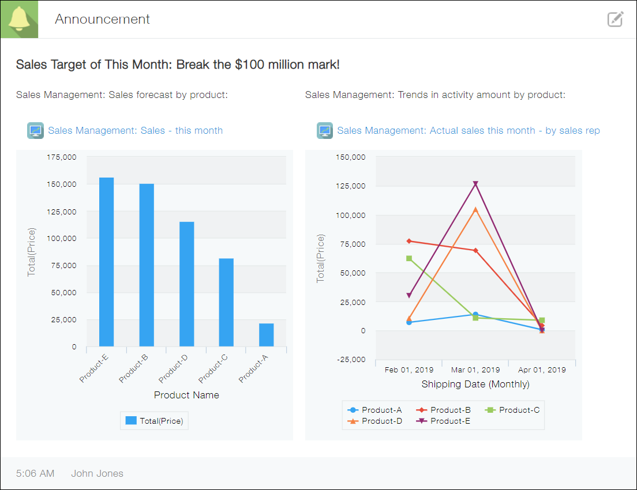Click the 5:06 AM timestamp
The image size is (637, 490).
tap(35, 473)
